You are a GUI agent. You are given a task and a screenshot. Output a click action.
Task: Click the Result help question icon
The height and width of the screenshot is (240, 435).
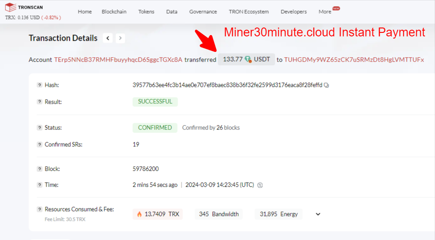click(x=40, y=102)
